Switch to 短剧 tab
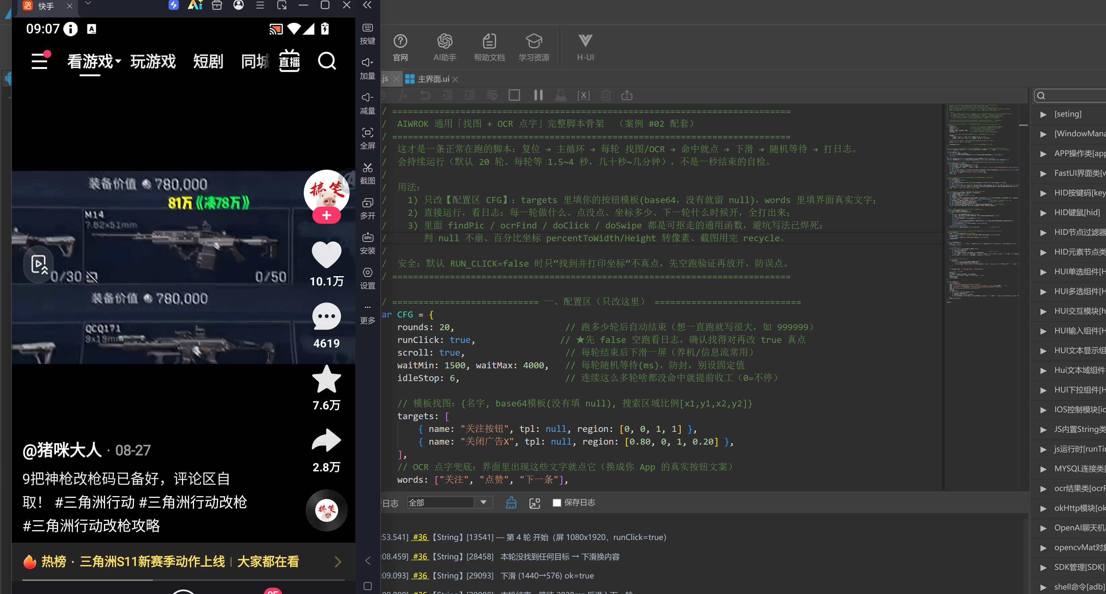The image size is (1106, 594). (208, 61)
